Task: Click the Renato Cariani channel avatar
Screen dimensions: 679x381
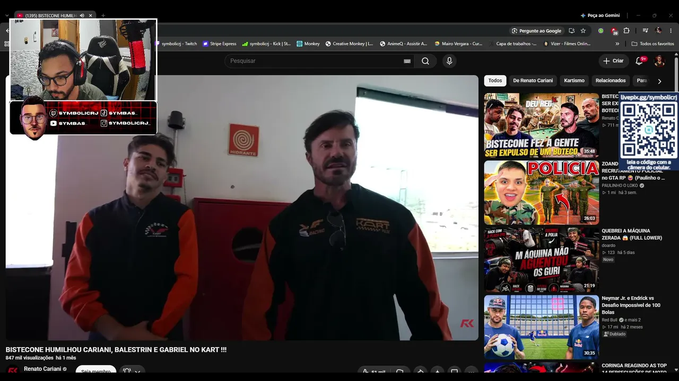Action: pyautogui.click(x=13, y=370)
